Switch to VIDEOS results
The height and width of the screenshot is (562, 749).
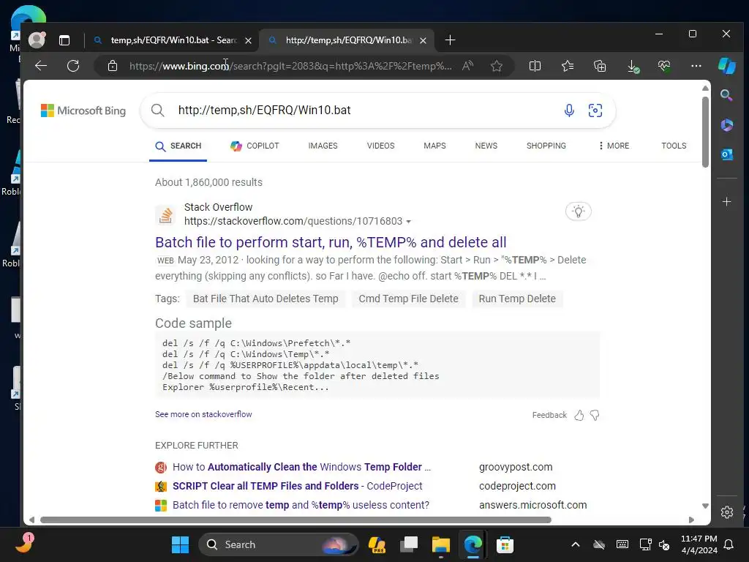tap(380, 146)
